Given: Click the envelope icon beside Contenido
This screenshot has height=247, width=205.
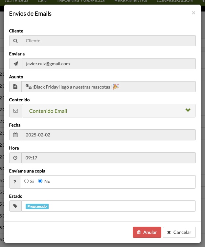Looking at the screenshot, I should (x=15, y=111).
